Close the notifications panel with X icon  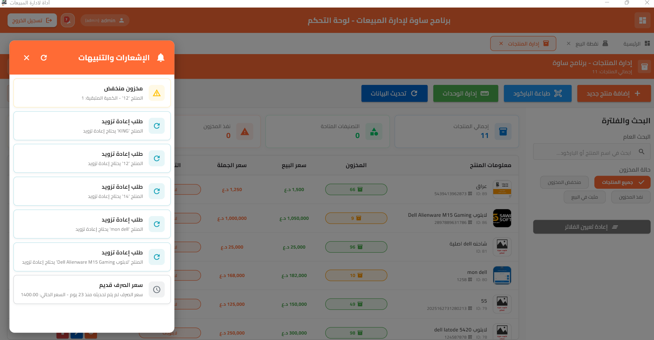click(x=26, y=58)
